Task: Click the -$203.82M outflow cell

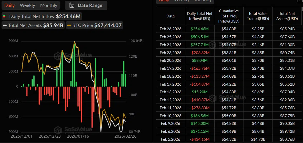Action: (x=200, y=53)
